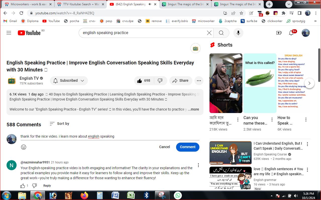Open WhatsApp from the taskbar

178,195
